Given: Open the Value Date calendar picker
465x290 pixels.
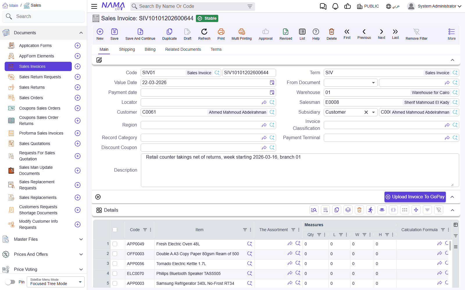Looking at the screenshot, I should click(272, 83).
